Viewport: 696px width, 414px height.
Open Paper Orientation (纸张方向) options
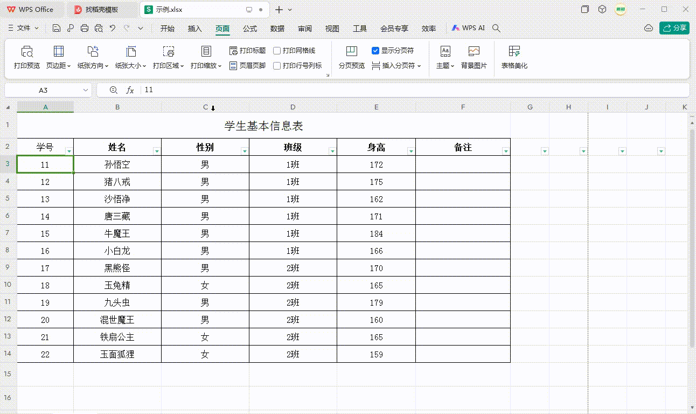point(93,58)
